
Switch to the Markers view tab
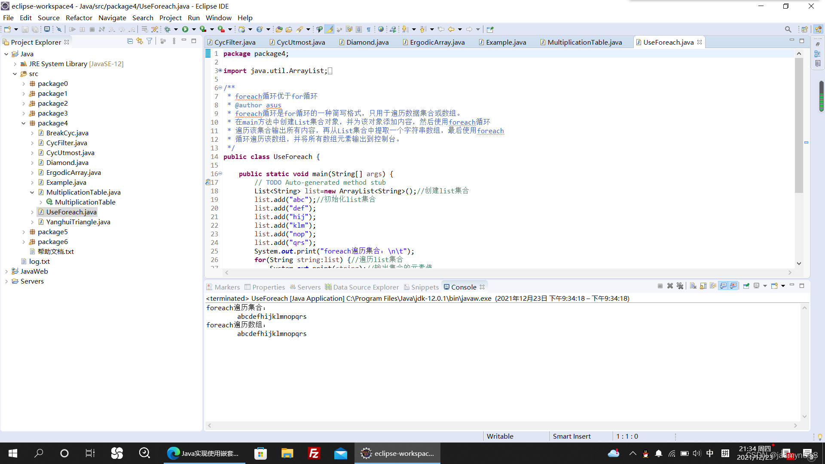tap(223, 287)
